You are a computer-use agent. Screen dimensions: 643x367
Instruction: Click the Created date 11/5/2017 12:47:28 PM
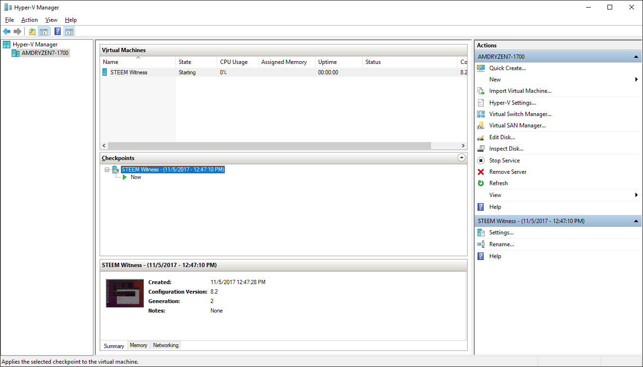coord(238,282)
